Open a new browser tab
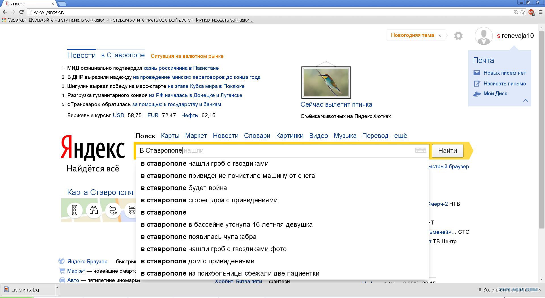Viewport: 545px width, 298px height. [62, 3]
